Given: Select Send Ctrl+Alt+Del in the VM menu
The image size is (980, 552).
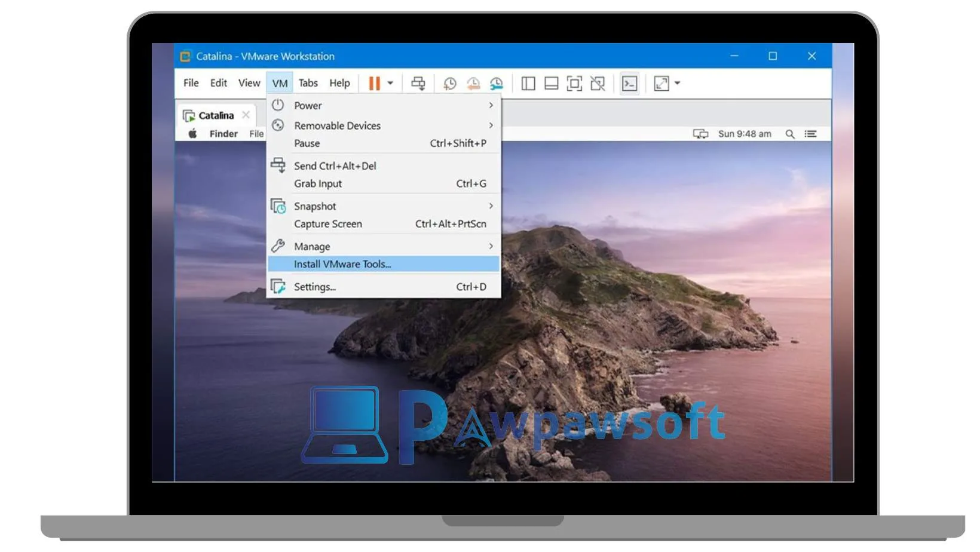Looking at the screenshot, I should pyautogui.click(x=384, y=166).
